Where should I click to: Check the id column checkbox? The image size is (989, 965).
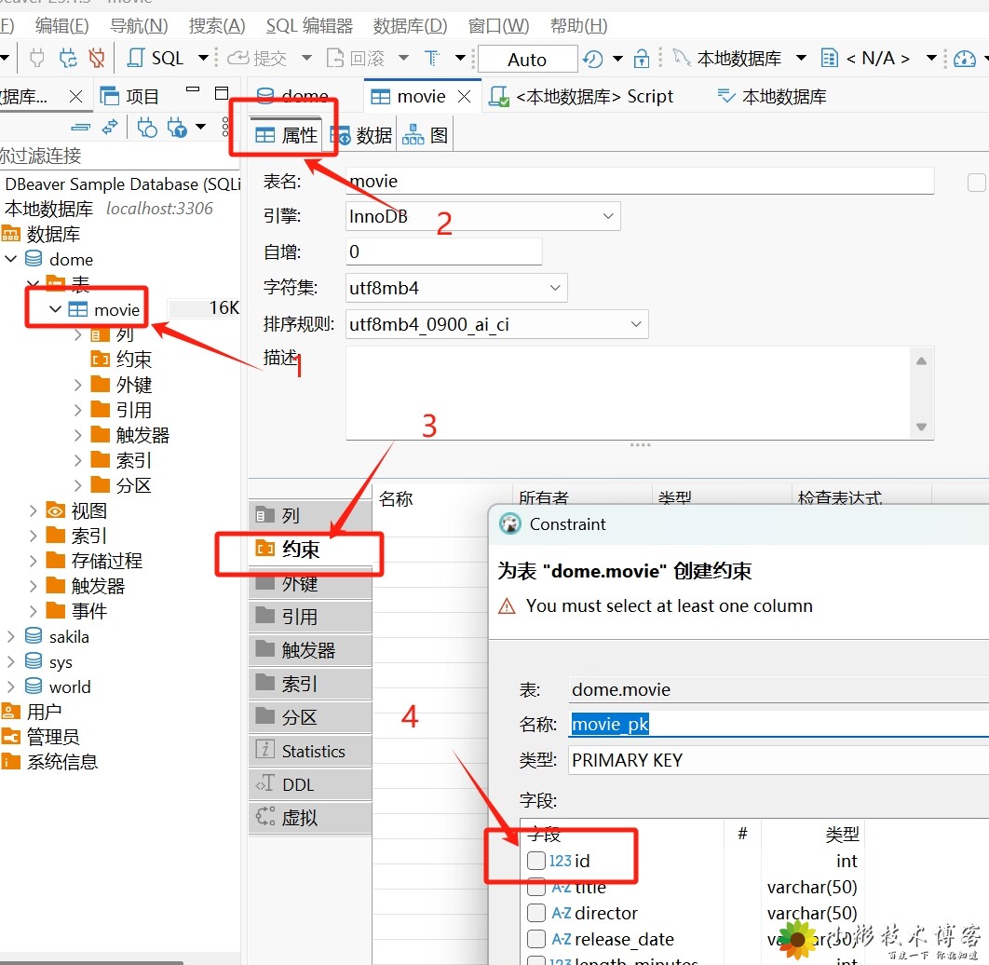pyautogui.click(x=536, y=861)
